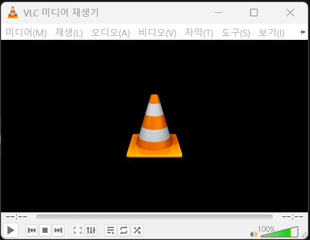The width and height of the screenshot is (310, 240).
Task: Go to the previous media track
Action: coord(32,230)
